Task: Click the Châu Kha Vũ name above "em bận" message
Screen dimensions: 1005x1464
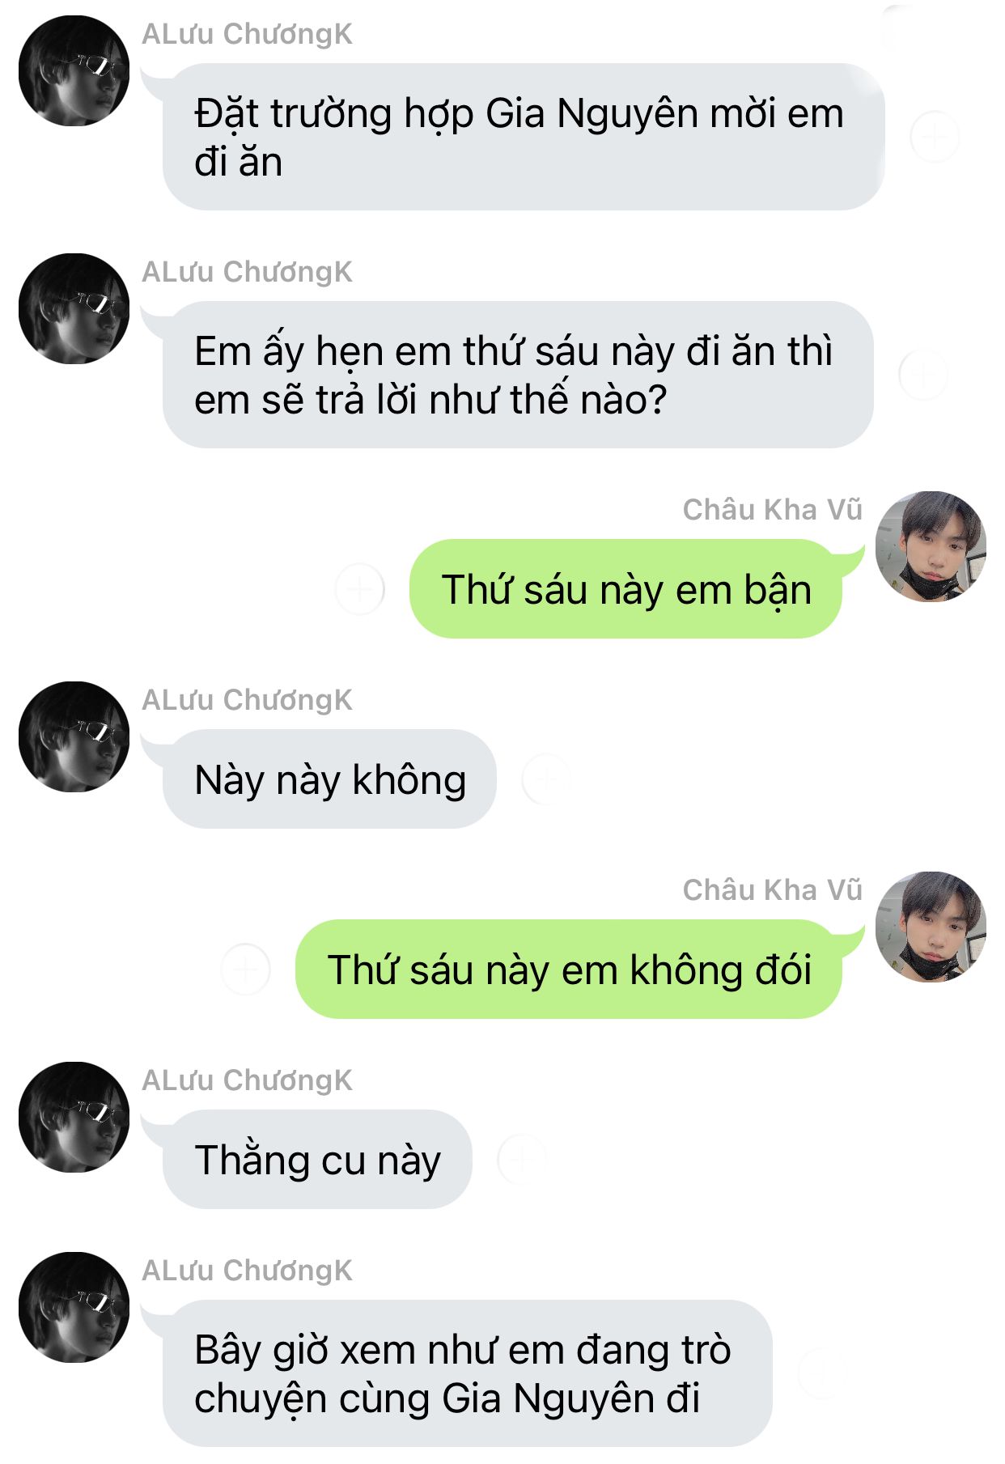Action: (773, 510)
